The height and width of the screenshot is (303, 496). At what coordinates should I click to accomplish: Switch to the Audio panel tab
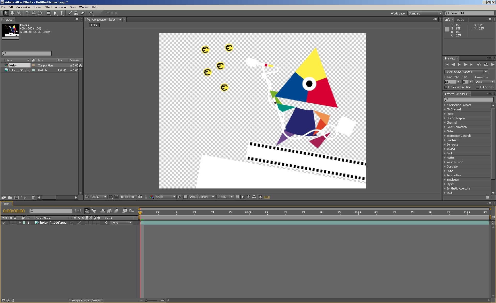click(x=460, y=20)
